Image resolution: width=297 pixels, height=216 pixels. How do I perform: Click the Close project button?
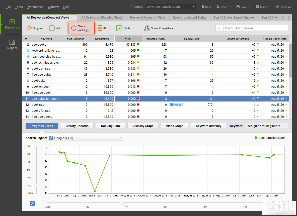[x=261, y=7]
